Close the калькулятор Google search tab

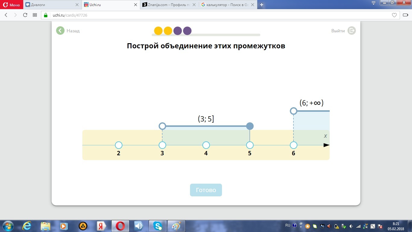pos(252,5)
